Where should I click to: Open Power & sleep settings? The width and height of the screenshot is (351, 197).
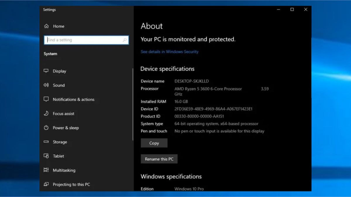pos(66,128)
